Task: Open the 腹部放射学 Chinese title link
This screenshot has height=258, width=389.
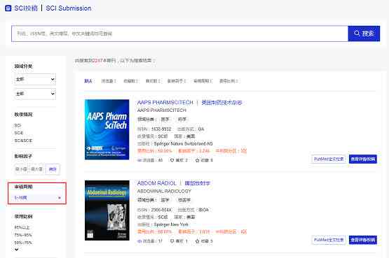Action: (x=198, y=183)
